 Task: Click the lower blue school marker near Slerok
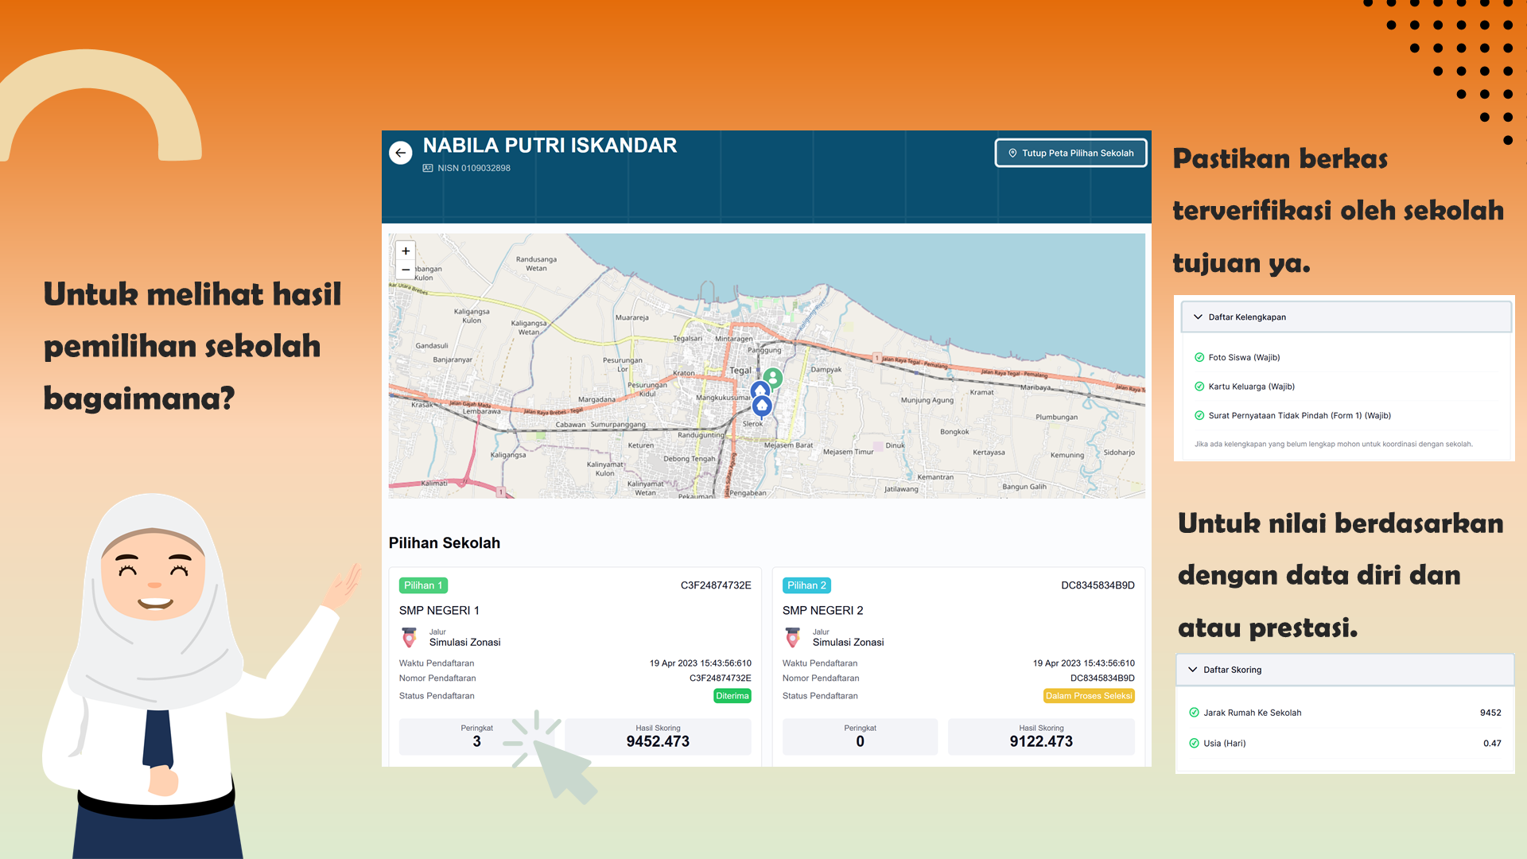pos(762,406)
